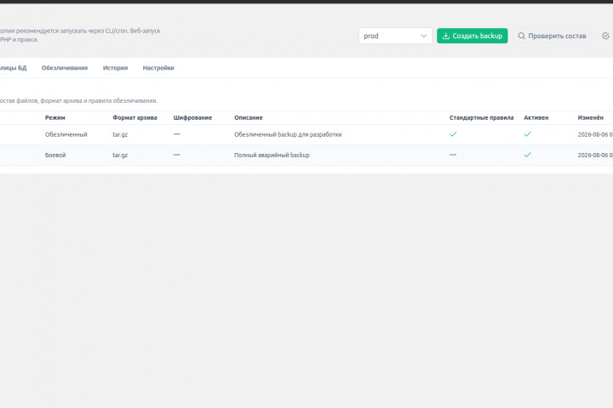Open the prod profile dropdown
The height and width of the screenshot is (408, 613).
point(395,36)
